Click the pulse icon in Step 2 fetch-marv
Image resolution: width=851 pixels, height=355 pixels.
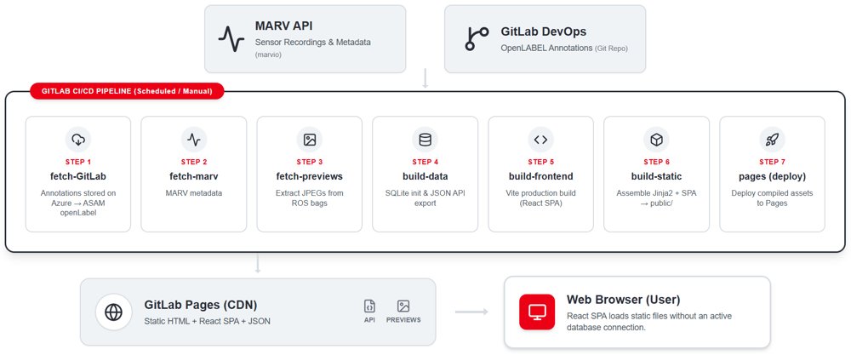tap(194, 140)
